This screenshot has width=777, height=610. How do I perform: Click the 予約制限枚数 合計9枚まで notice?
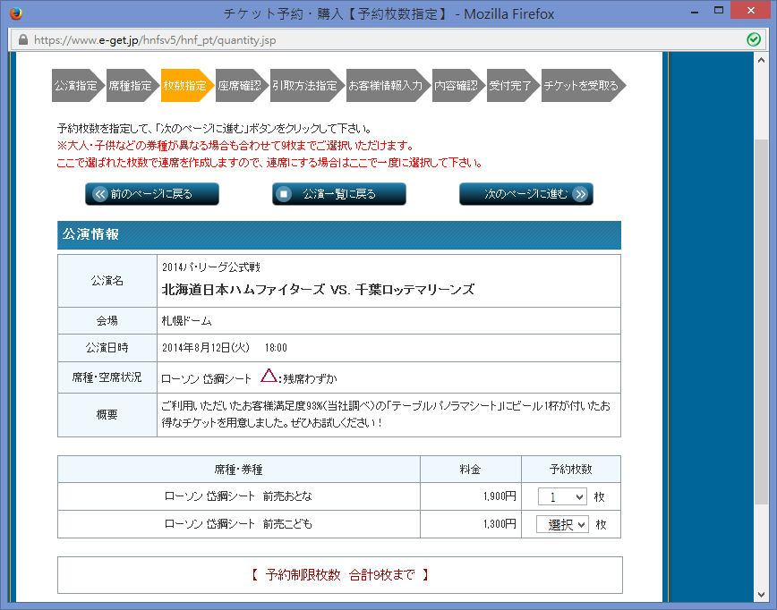tap(340, 575)
